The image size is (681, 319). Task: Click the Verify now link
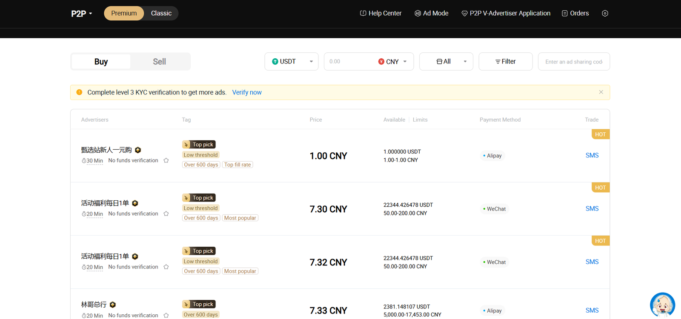click(247, 92)
